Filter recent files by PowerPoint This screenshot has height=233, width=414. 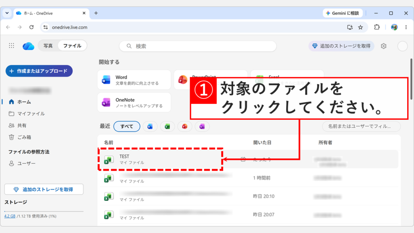coord(184,127)
